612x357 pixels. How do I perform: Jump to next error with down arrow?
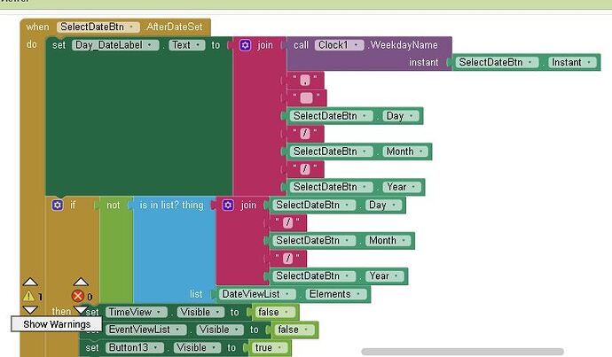81,310
